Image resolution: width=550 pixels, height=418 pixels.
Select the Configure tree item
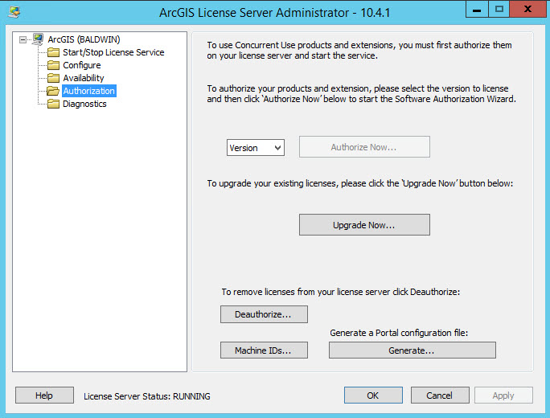(x=82, y=65)
